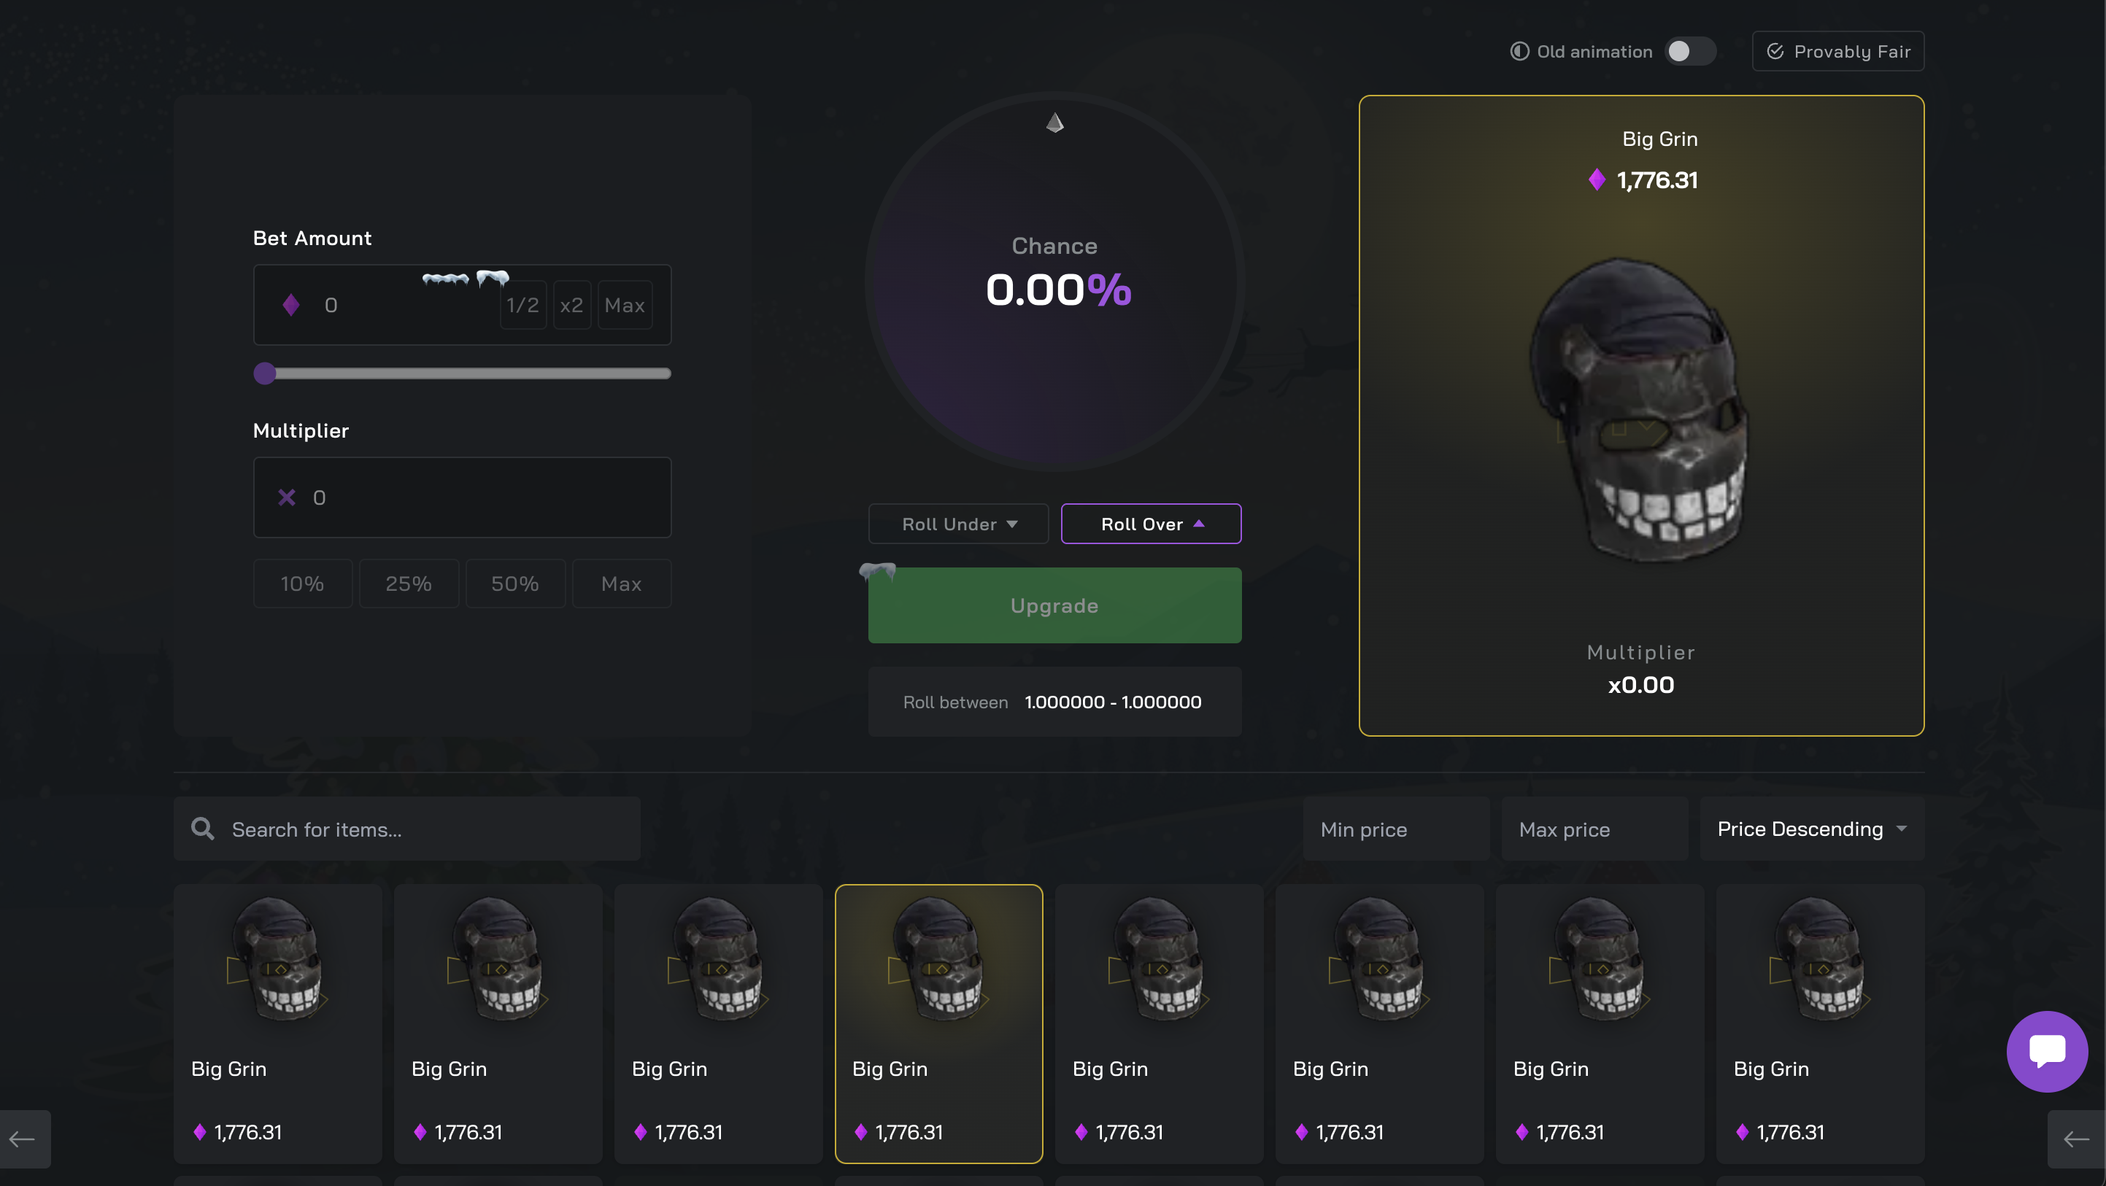Click the x2 bet button
2106x1186 pixels.
571,305
